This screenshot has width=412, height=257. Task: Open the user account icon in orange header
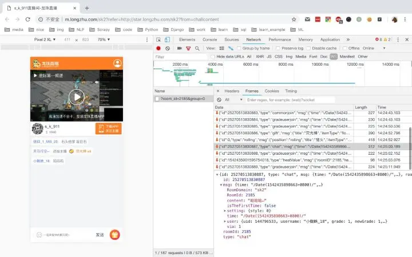click(117, 63)
